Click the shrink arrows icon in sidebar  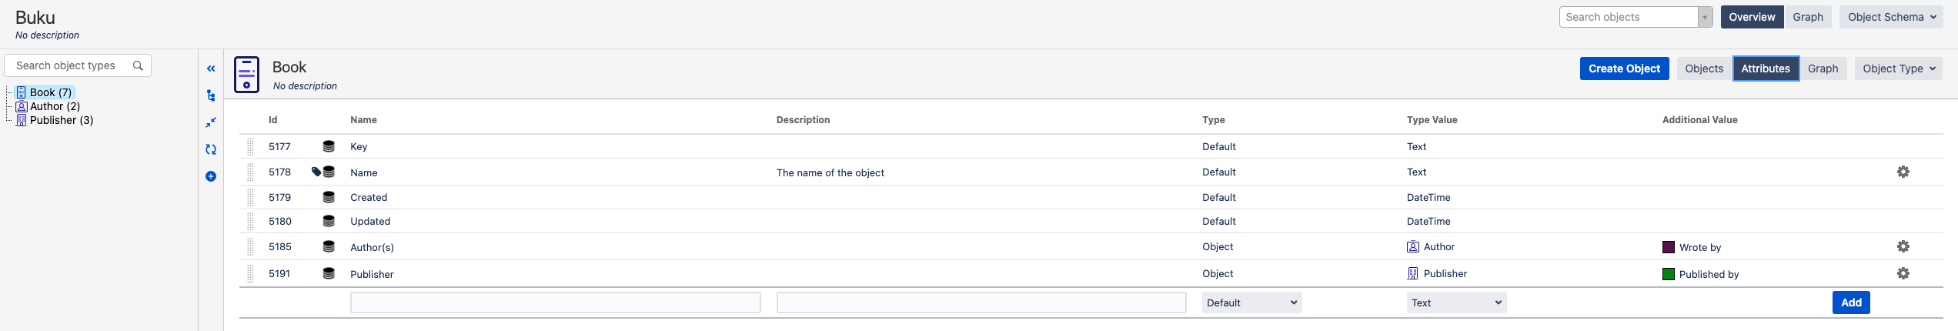[x=211, y=122]
